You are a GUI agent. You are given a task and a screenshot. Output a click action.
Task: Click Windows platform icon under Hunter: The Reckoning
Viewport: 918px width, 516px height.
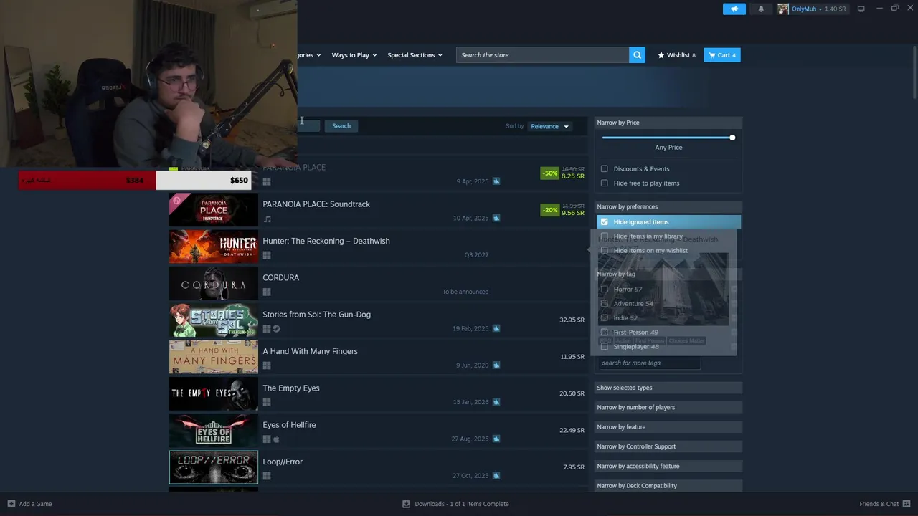click(x=267, y=255)
